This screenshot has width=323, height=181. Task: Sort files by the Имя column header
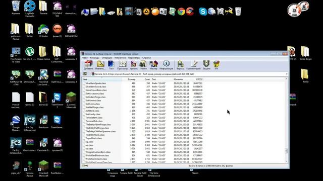pyautogui.click(x=102, y=79)
